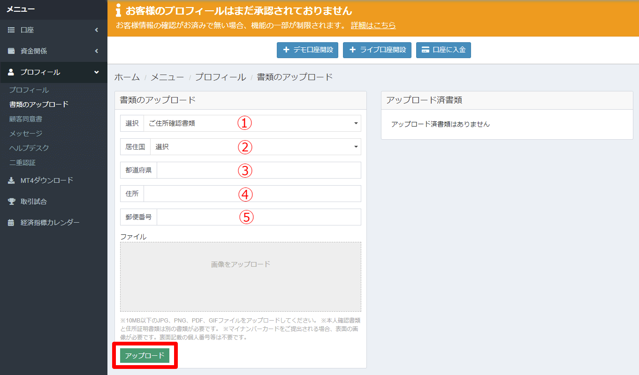Expand the 資金関係 sidebar chevron

click(x=97, y=51)
